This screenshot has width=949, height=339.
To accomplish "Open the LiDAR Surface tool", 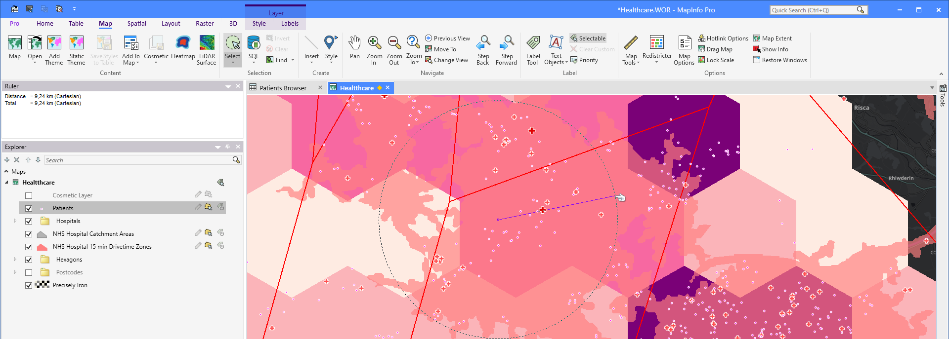I will click(x=207, y=50).
